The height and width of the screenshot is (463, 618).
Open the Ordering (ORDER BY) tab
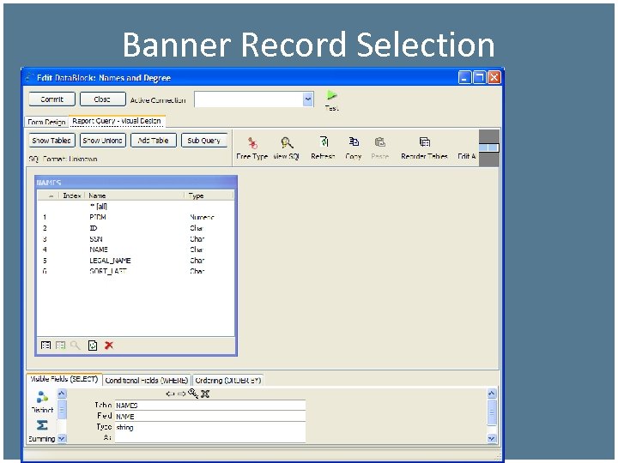(228, 381)
